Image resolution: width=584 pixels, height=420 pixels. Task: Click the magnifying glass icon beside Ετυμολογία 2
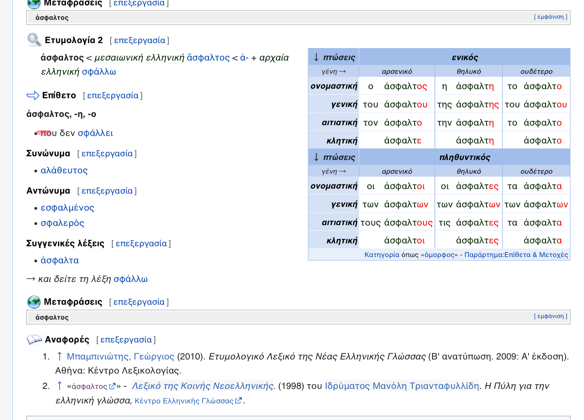[34, 40]
